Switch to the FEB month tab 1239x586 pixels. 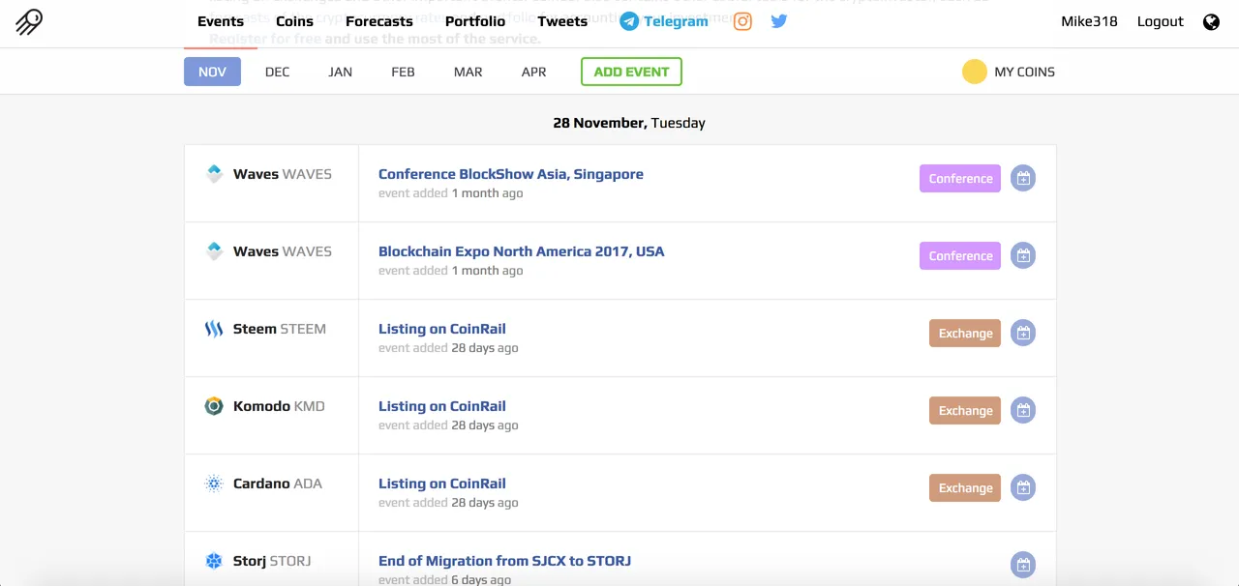[403, 72]
